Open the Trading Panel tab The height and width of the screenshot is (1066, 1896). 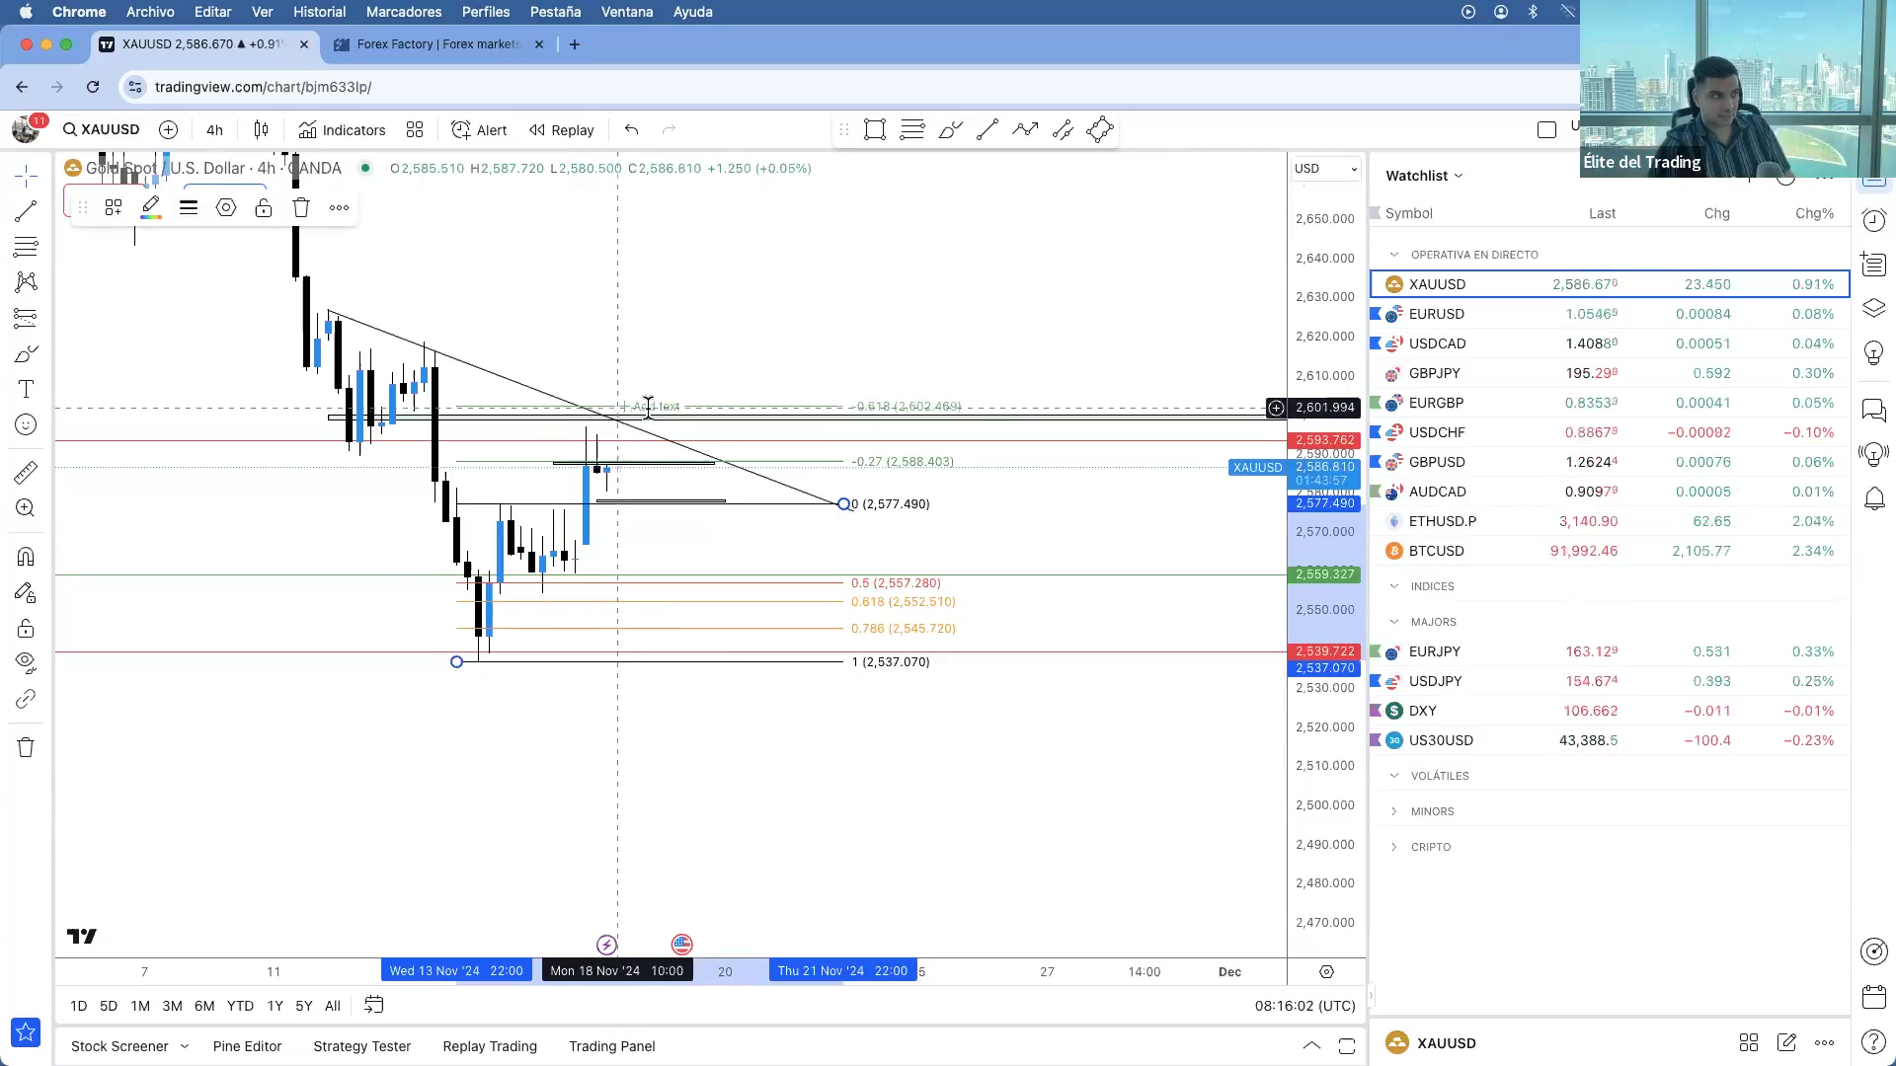(x=611, y=1046)
